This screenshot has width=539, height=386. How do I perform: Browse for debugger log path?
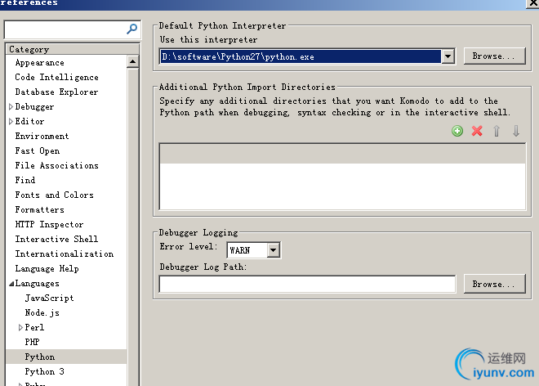[495, 284]
